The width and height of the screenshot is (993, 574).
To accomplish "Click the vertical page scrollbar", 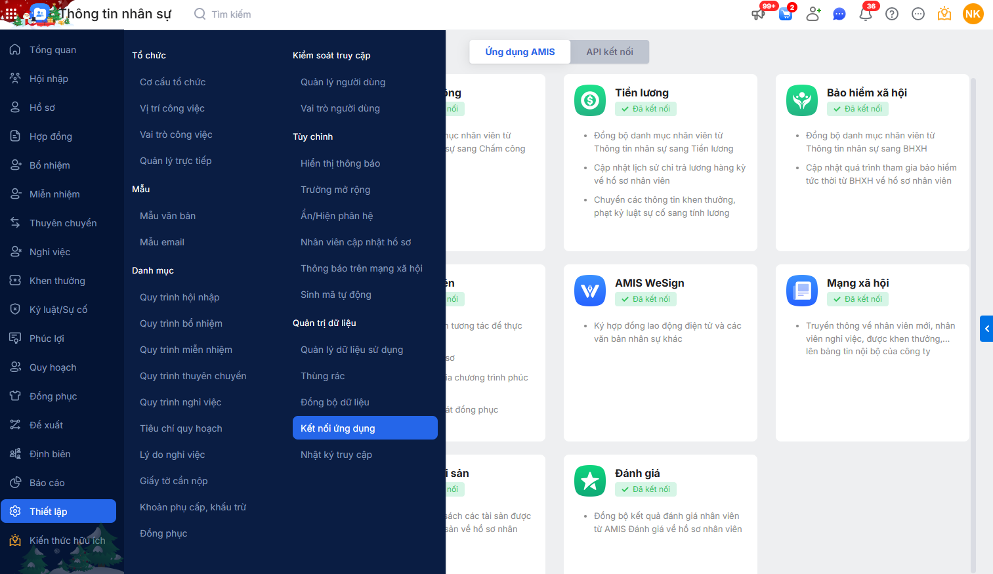I will coord(973,325).
